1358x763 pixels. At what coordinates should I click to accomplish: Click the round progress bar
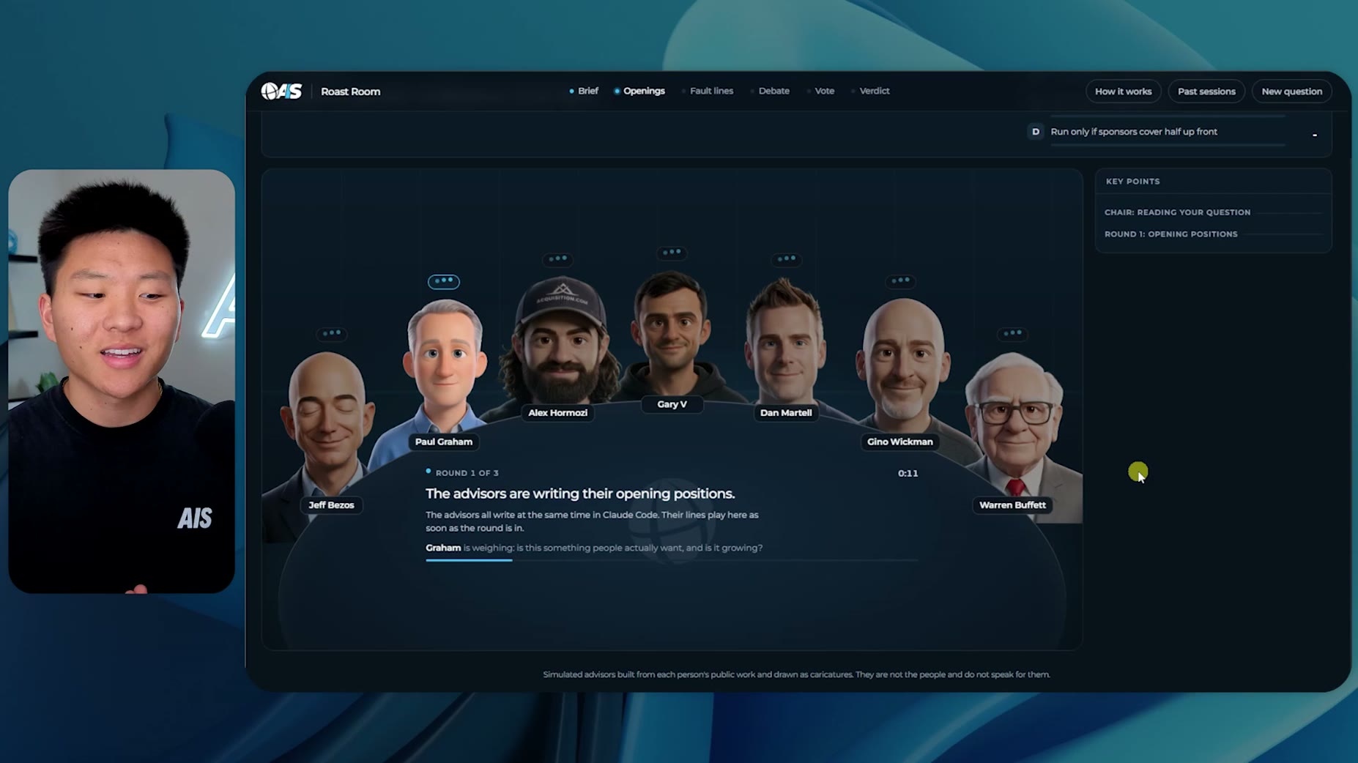tap(671, 560)
